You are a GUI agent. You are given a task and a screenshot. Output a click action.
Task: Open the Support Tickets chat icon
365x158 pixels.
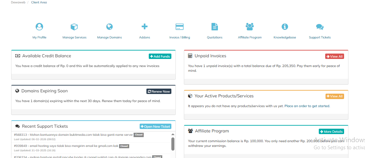(319, 27)
